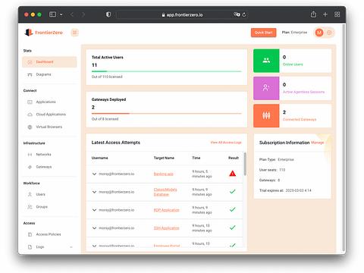Expand the ClassicModels Database access row
The height and width of the screenshot is (273, 364).
94,192
